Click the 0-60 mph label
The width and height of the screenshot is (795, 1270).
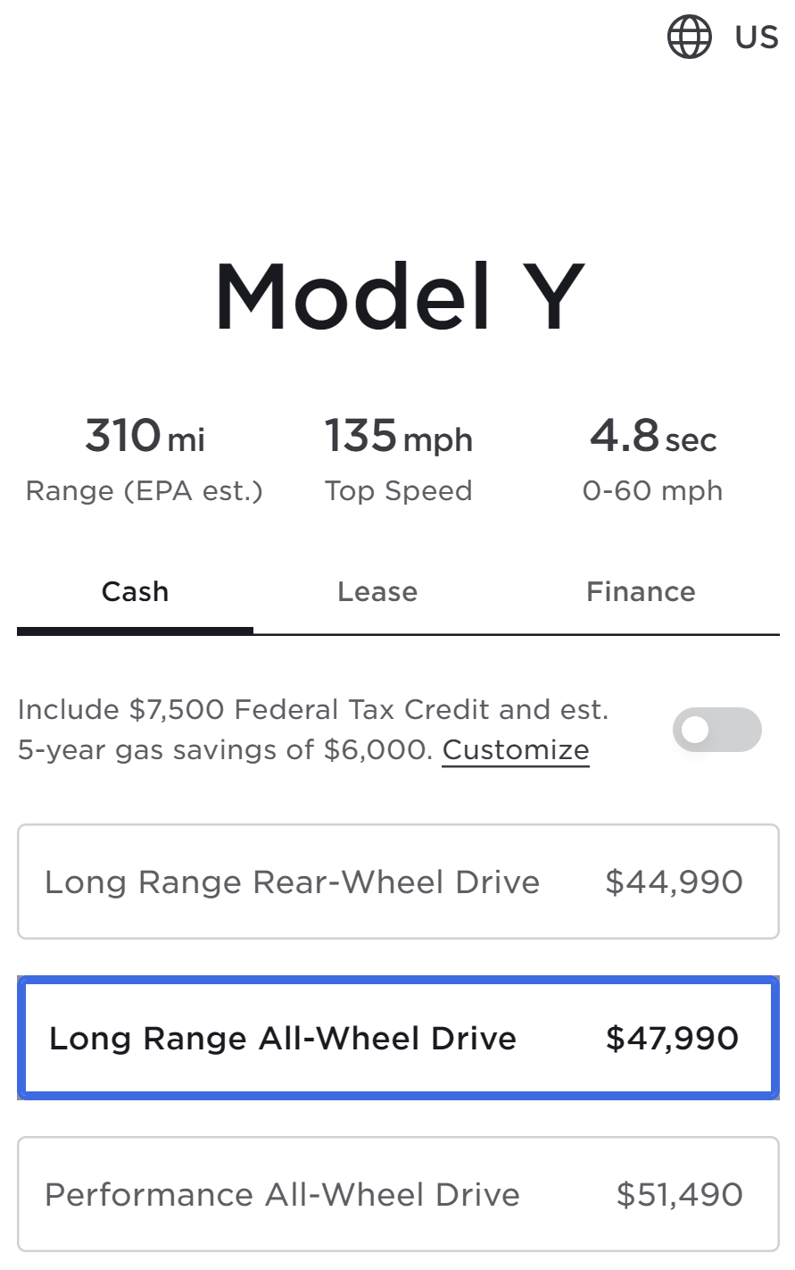coord(652,491)
